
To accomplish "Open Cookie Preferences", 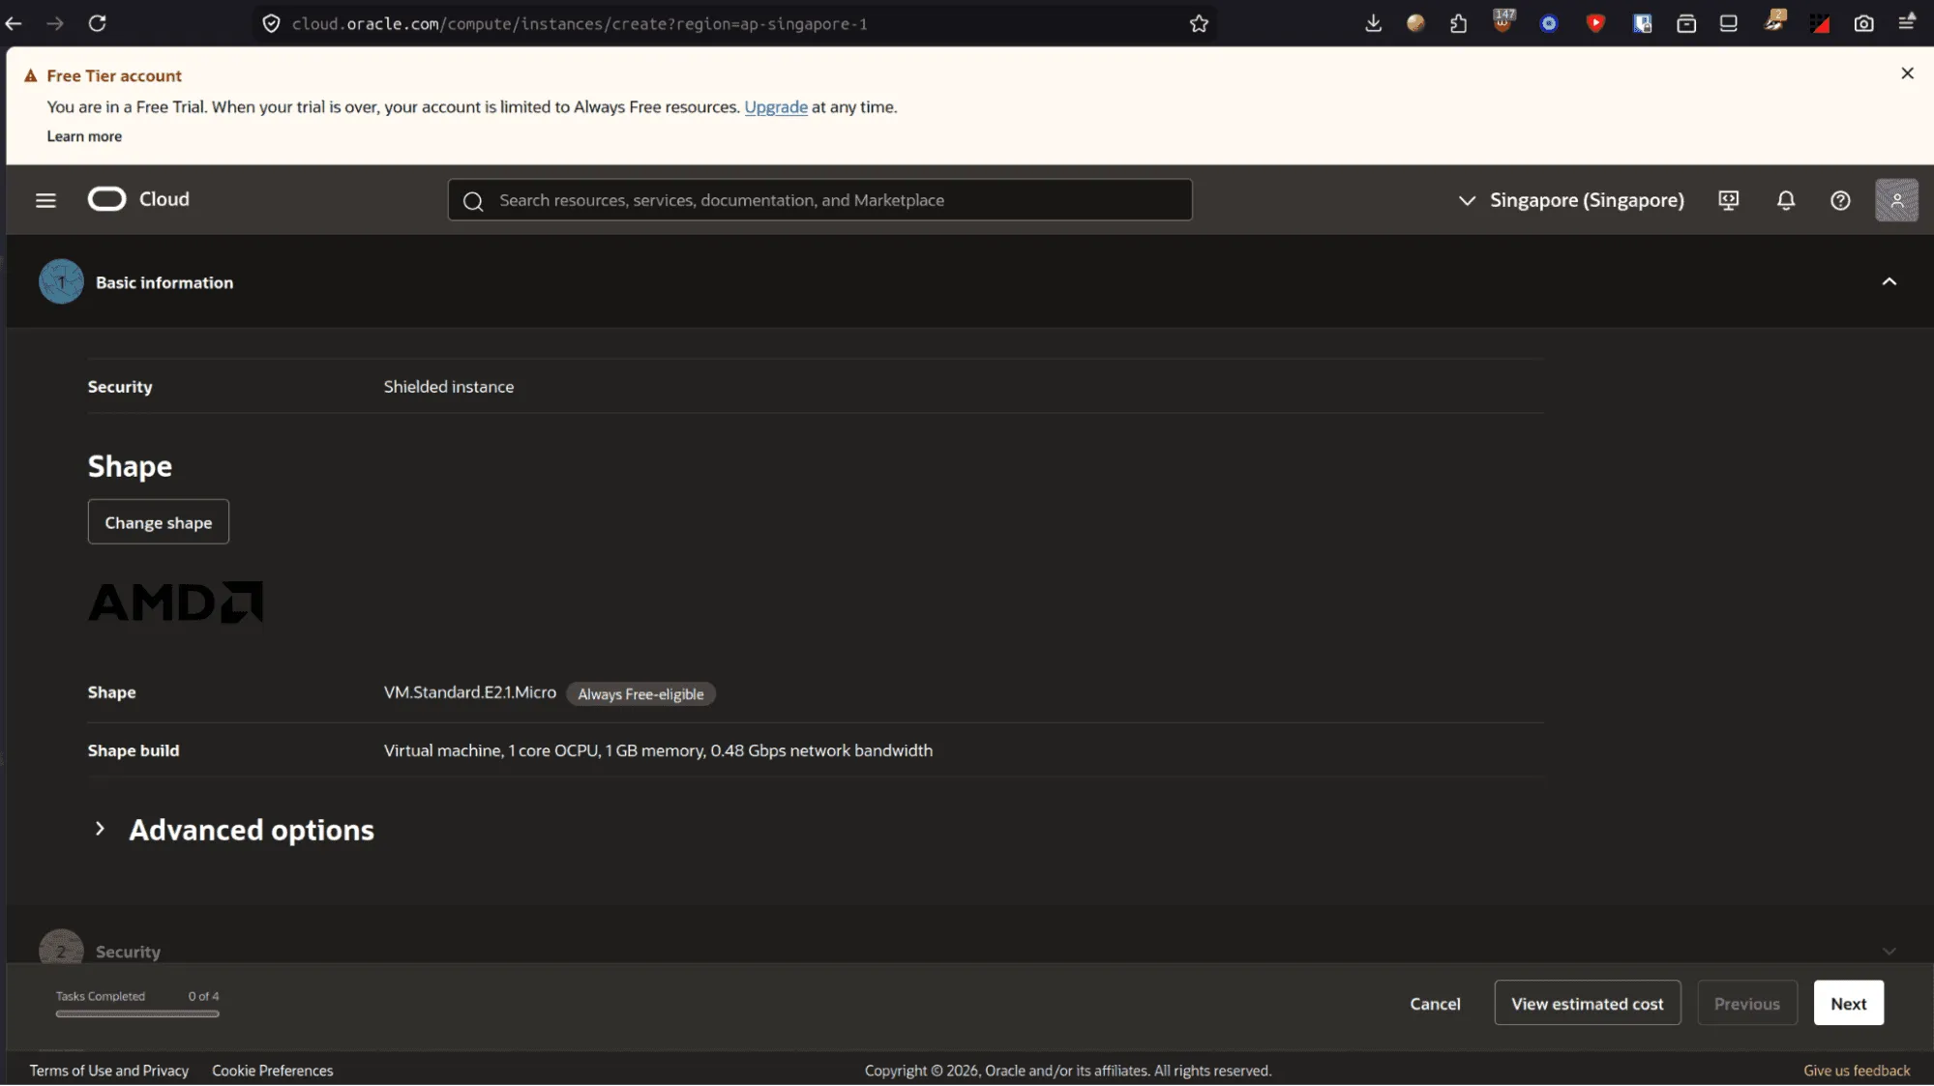I will coord(273,1071).
